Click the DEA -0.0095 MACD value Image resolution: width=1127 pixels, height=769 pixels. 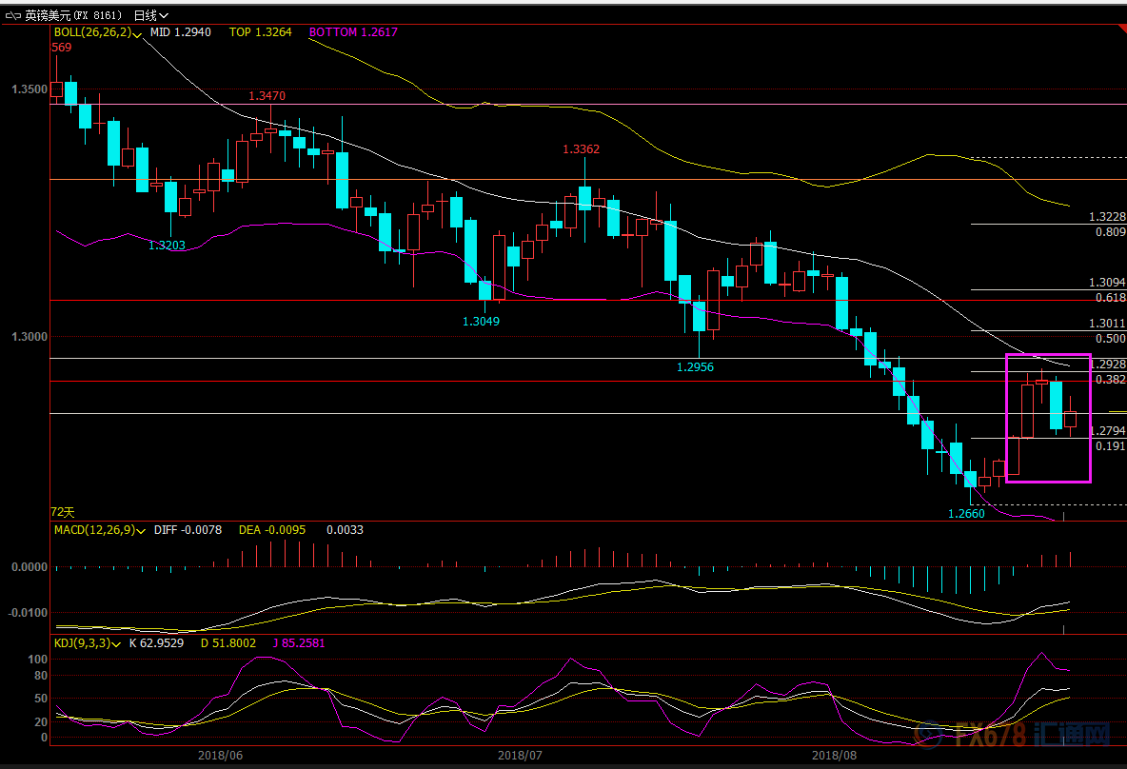pos(271,530)
